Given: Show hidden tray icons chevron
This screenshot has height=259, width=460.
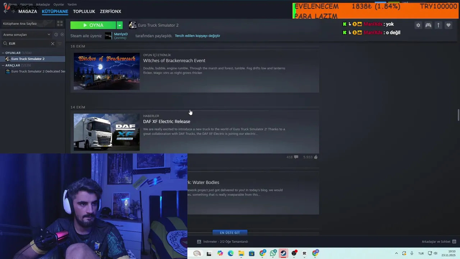Looking at the screenshot, I should click(x=396, y=253).
